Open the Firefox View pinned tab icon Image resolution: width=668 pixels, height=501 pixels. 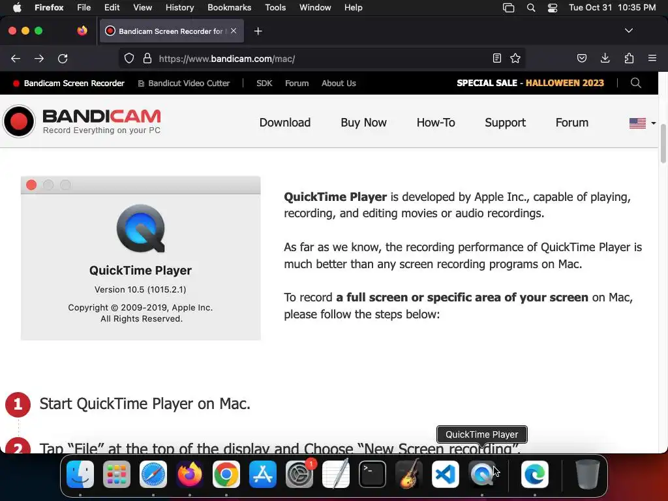[82, 31]
